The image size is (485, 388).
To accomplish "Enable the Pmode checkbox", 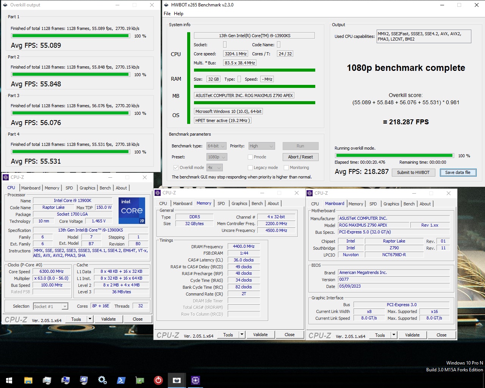I will (250, 157).
